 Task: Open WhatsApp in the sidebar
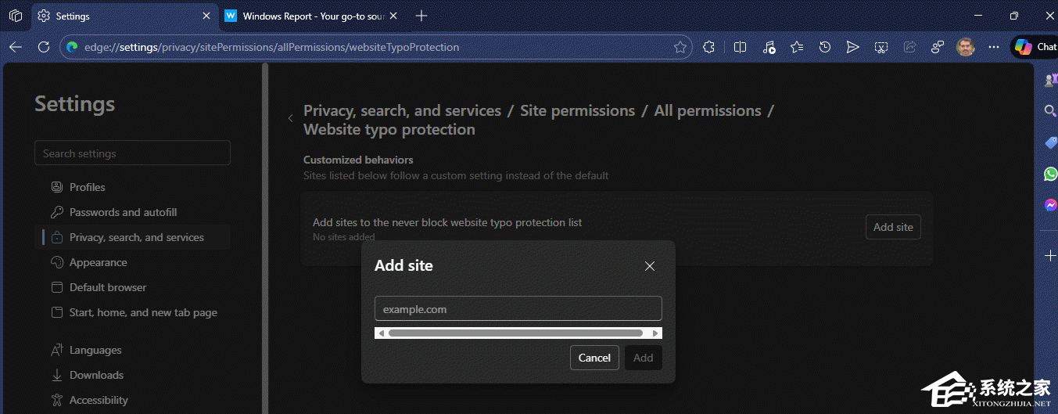(x=1050, y=174)
